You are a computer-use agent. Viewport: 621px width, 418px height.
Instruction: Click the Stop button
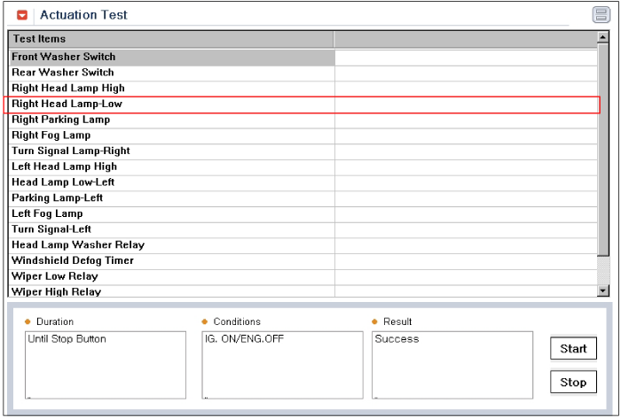point(573,382)
